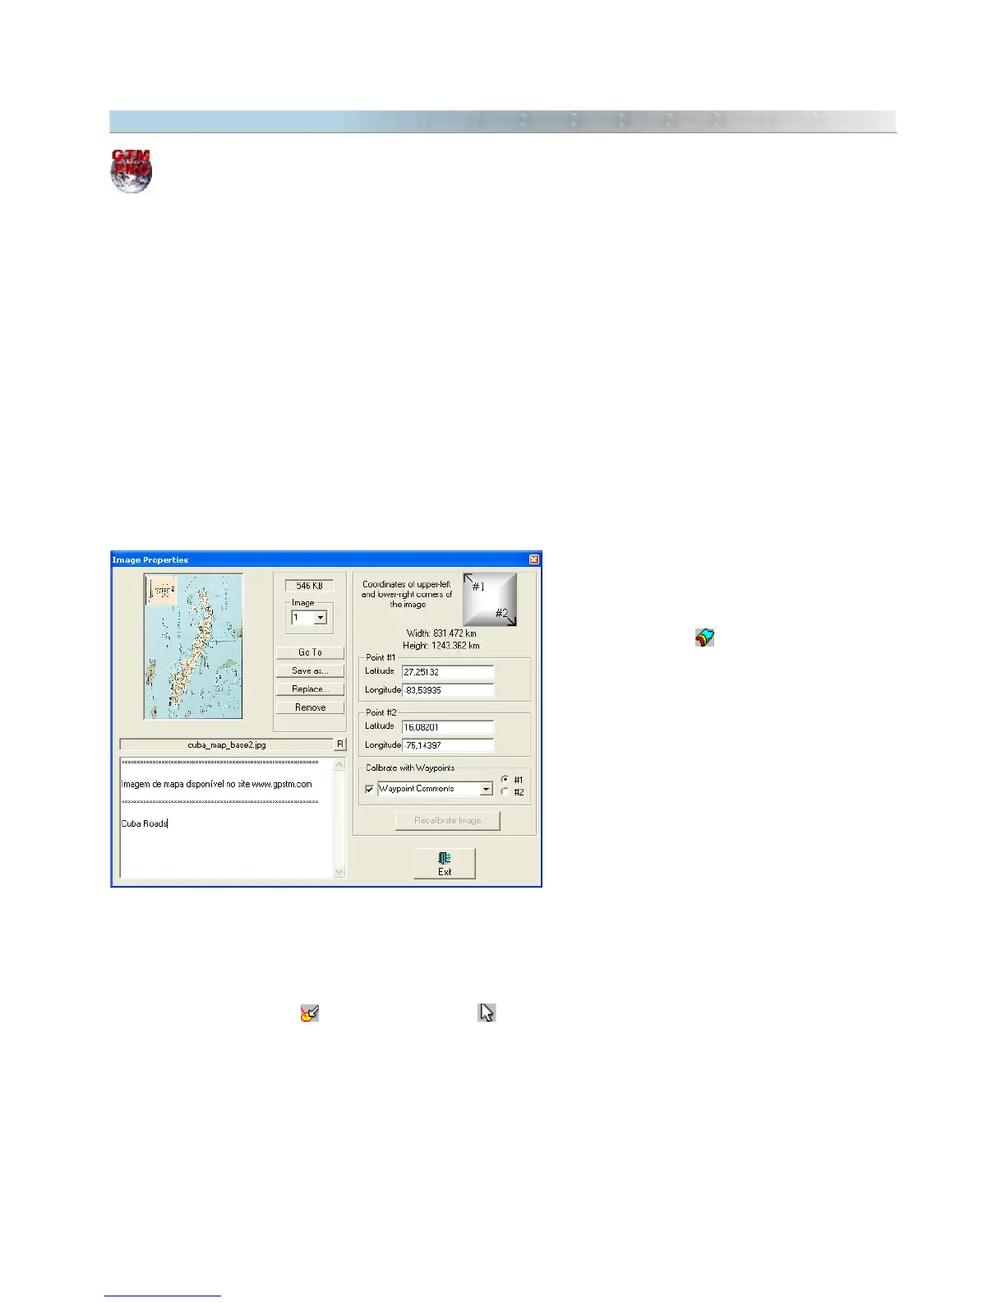Click the Point #2 Latitude field
1006x1303 pixels.
pos(447,727)
